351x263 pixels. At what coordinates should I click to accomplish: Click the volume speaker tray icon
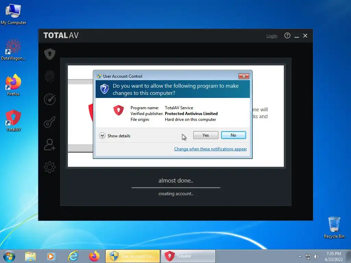(x=316, y=256)
